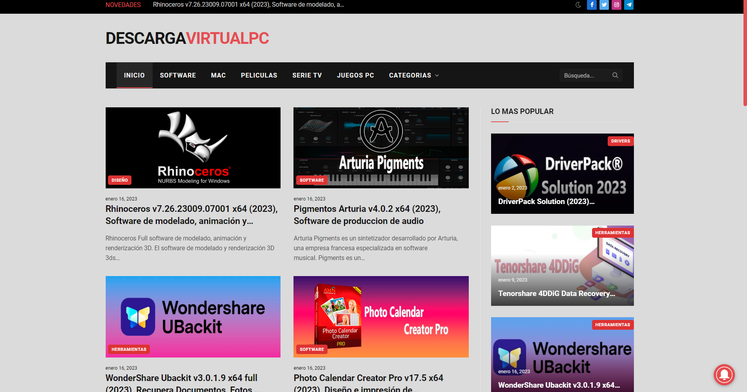Open the Arturia Pigments article thumbnail
747x392 pixels.
click(x=381, y=148)
